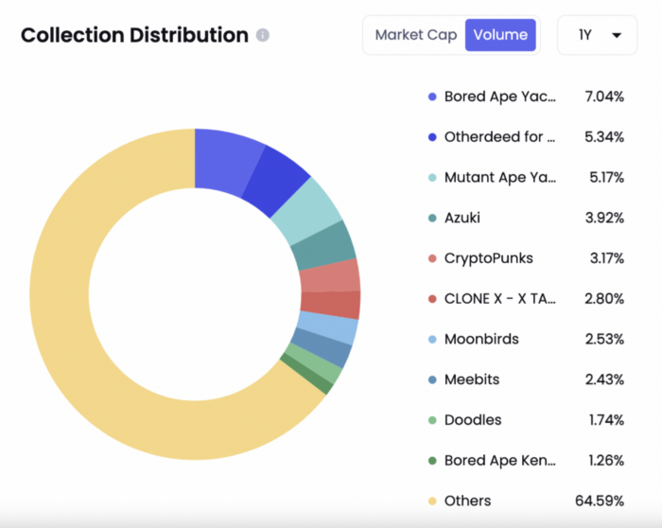This screenshot has height=528, width=662.
Task: Click the Mutant Ape legend color dot
Action: pyautogui.click(x=432, y=177)
